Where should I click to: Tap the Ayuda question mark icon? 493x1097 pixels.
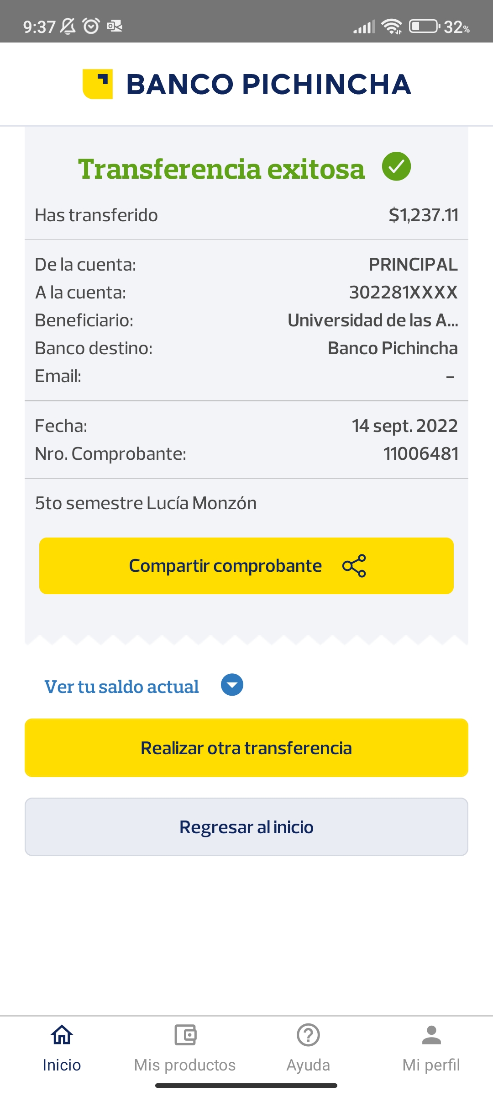(308, 1035)
